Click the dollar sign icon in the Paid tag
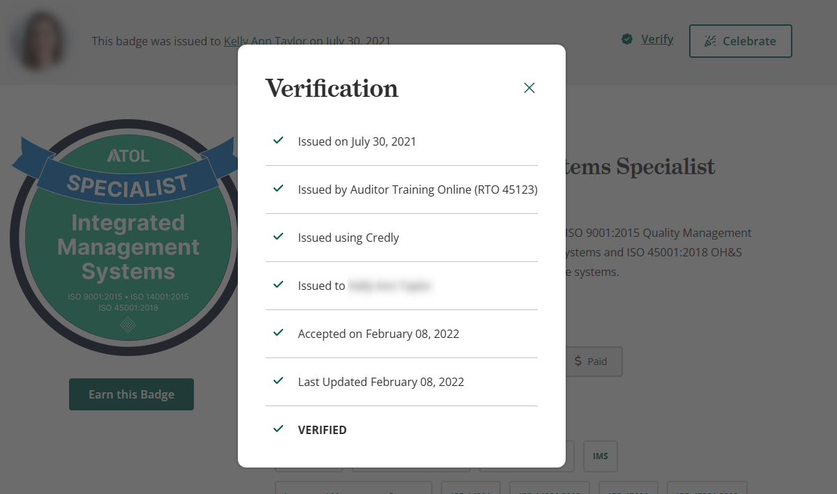Screen dimensions: 837x494 pyautogui.click(x=578, y=361)
